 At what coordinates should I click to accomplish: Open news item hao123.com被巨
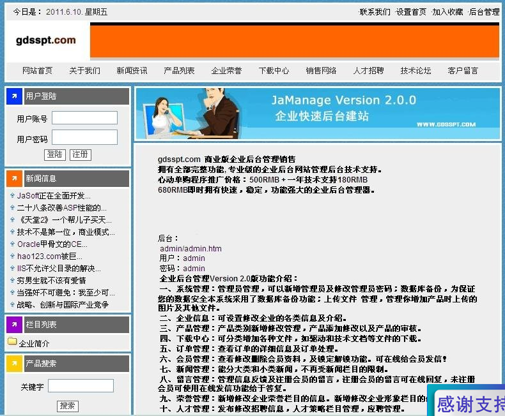tap(50, 256)
